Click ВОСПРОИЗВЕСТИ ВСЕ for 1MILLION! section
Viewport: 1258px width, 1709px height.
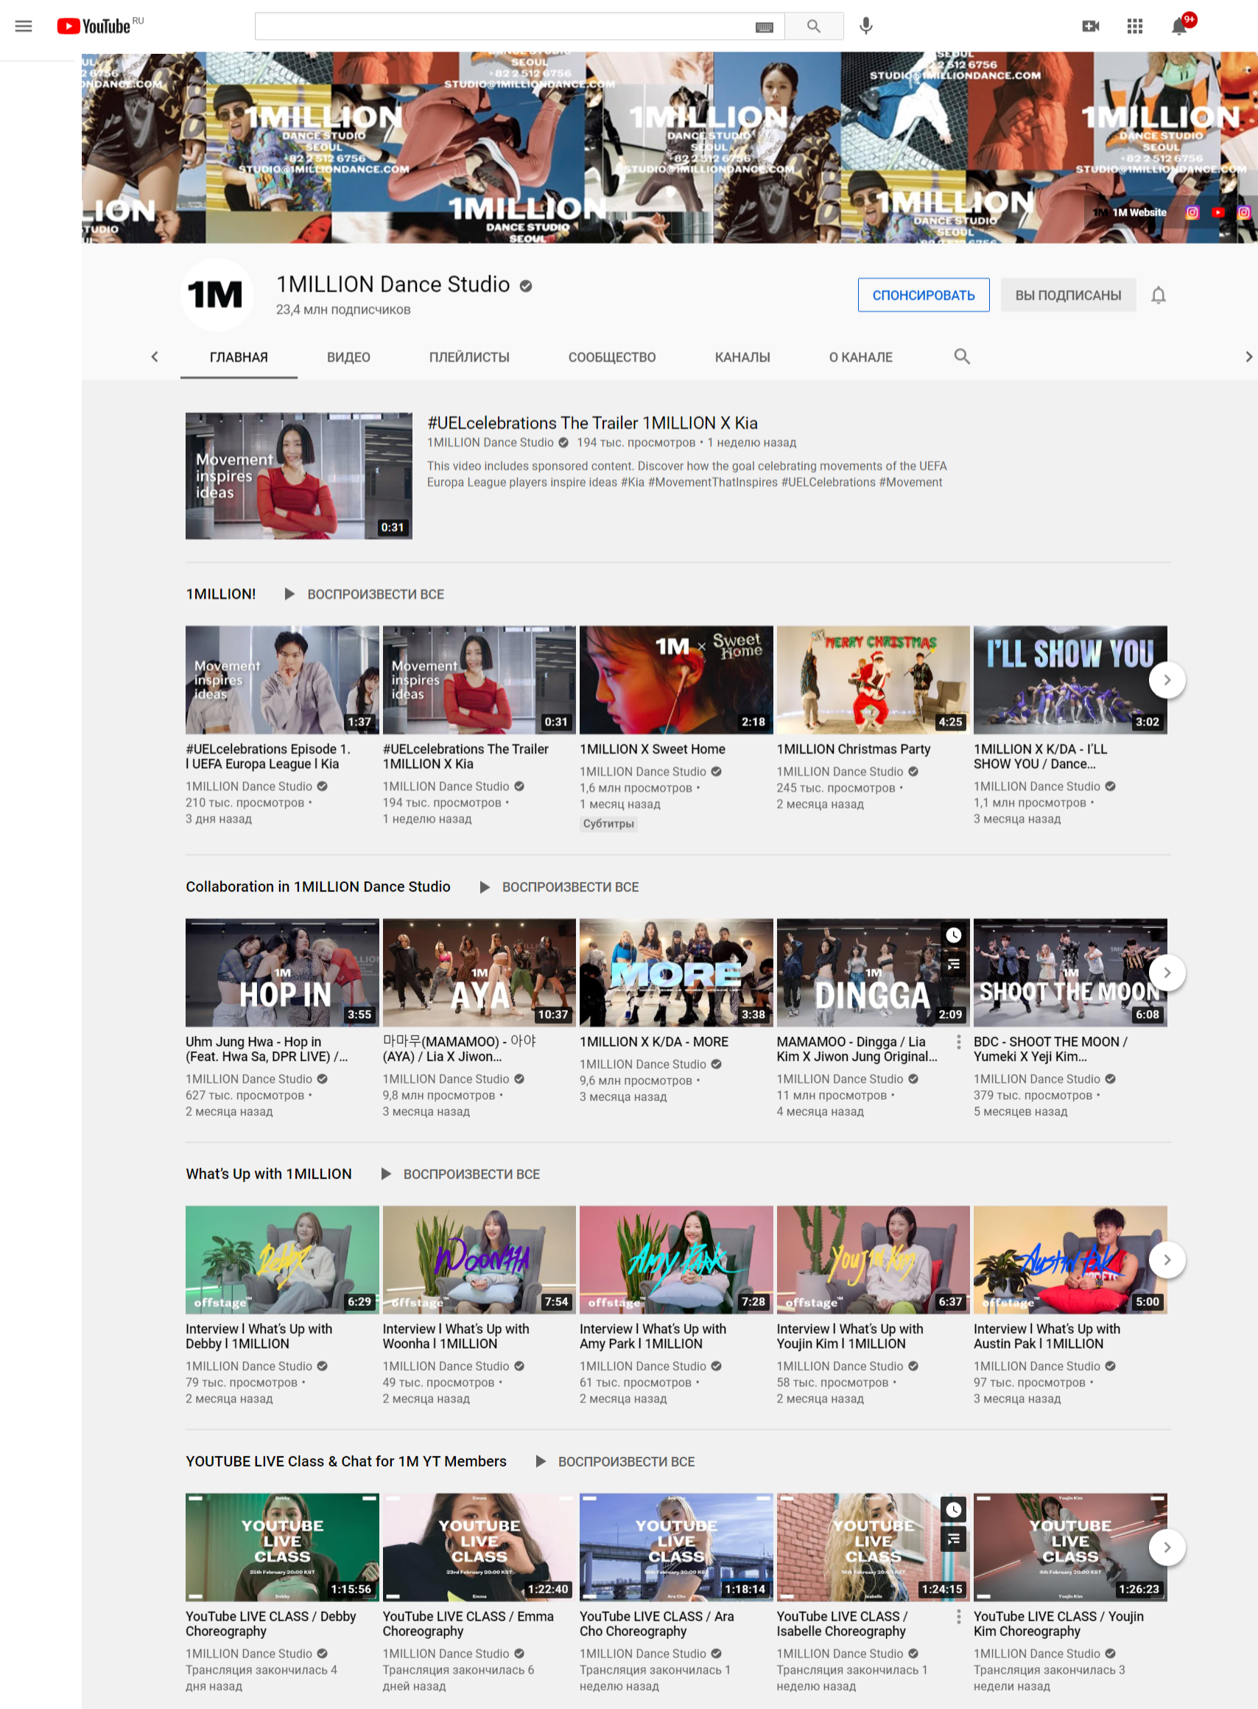pyautogui.click(x=376, y=594)
